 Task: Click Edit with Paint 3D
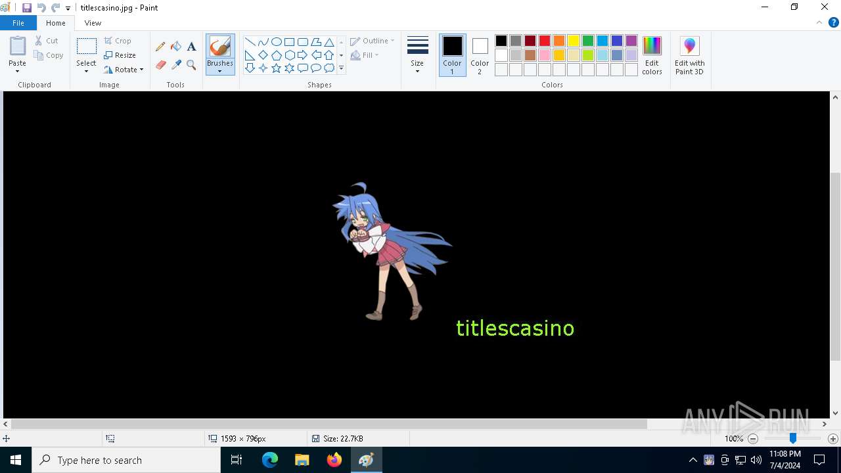pos(689,56)
